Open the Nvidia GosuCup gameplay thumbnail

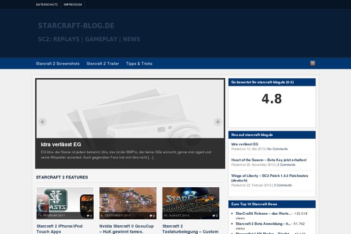click(x=128, y=203)
